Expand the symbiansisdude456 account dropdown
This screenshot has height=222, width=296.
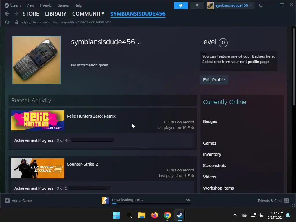[x=251, y=5]
